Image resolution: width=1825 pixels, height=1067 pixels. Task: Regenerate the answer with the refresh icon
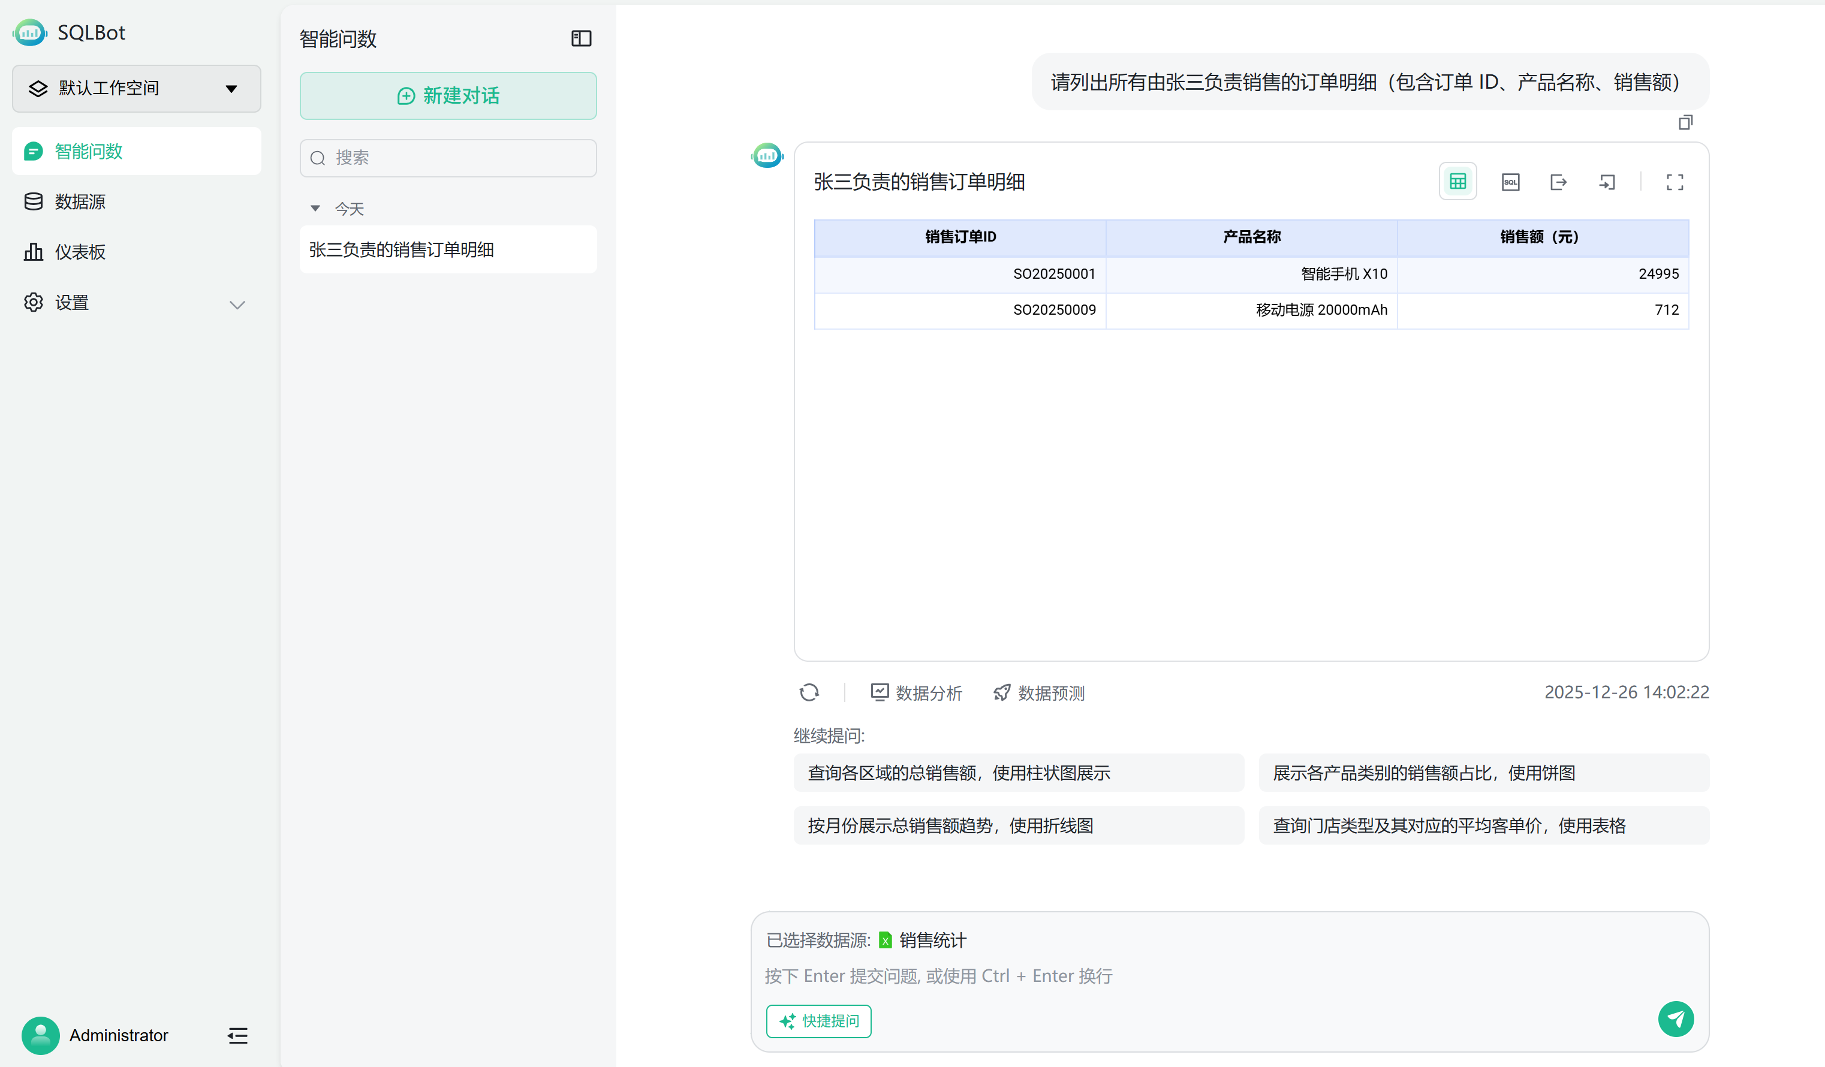pos(809,693)
